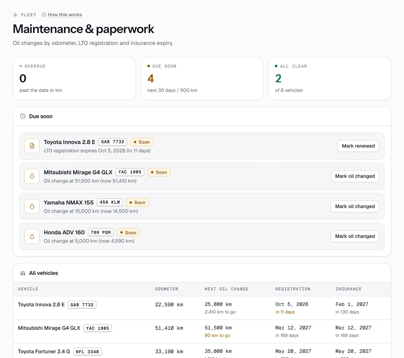Image resolution: width=404 pixels, height=358 pixels.
Task: Click the oil drop icon for Yamaha NMAX 155
Action: [x=32, y=206]
